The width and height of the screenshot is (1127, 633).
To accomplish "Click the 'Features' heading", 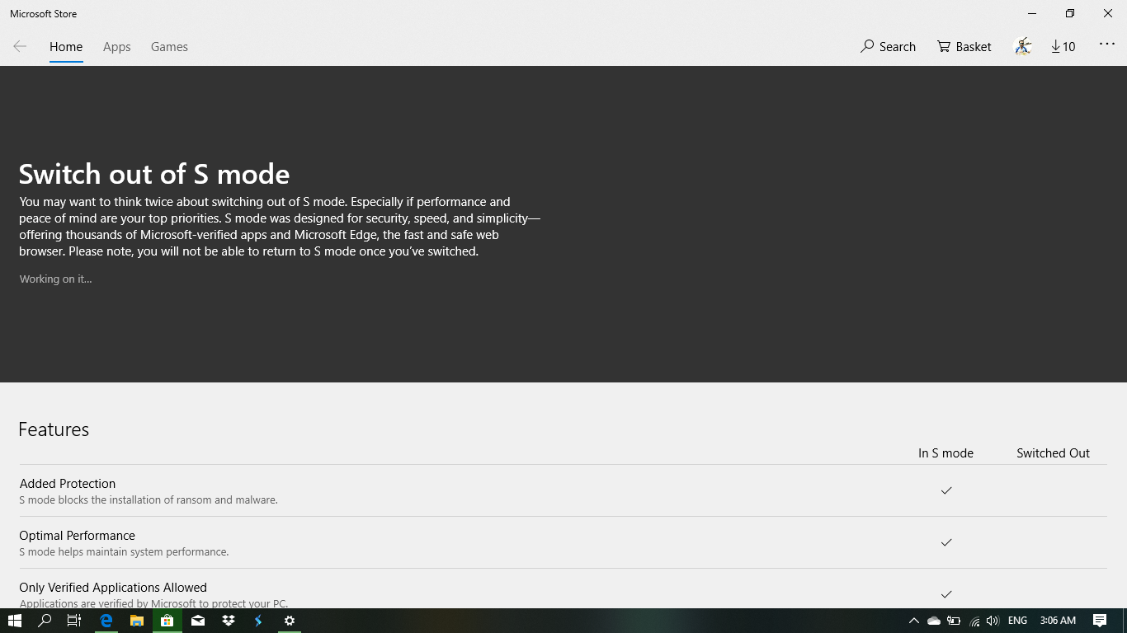I will tap(54, 429).
